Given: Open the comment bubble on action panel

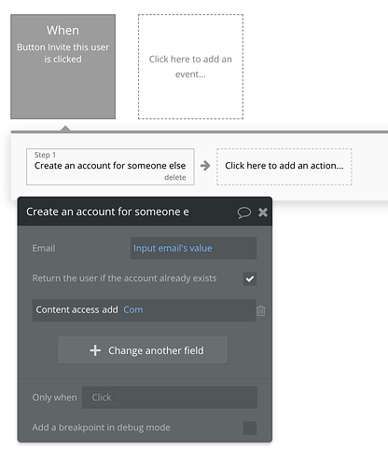Looking at the screenshot, I should 244,212.
